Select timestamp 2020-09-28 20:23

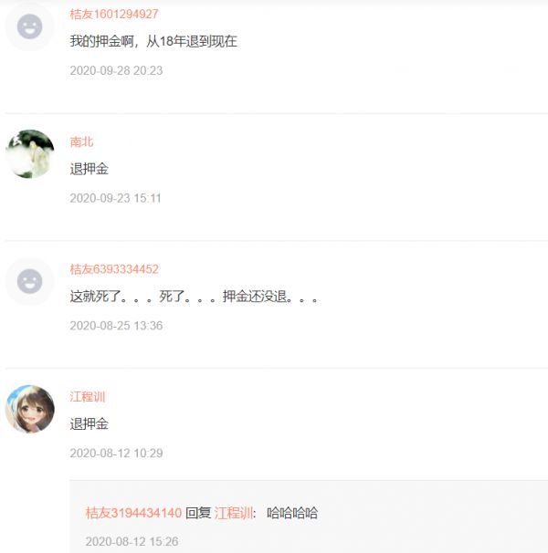click(x=116, y=70)
